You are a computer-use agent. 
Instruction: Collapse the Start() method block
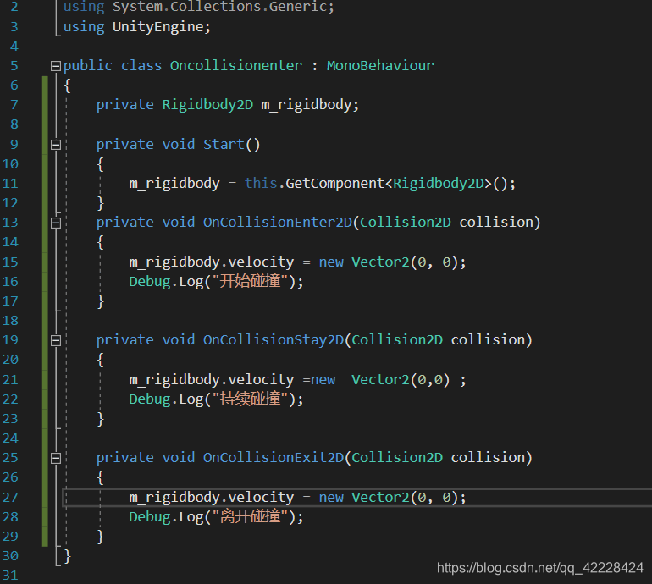(56, 145)
